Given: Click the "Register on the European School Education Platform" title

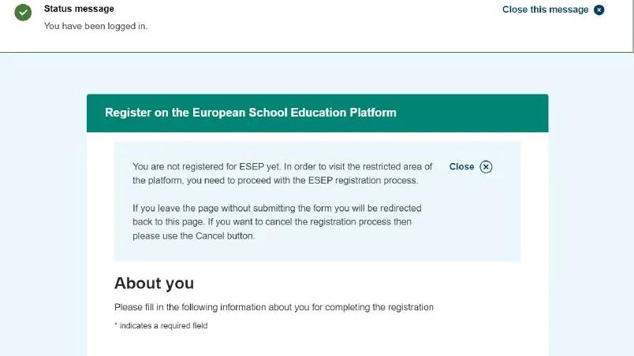Looking at the screenshot, I should [250, 112].
